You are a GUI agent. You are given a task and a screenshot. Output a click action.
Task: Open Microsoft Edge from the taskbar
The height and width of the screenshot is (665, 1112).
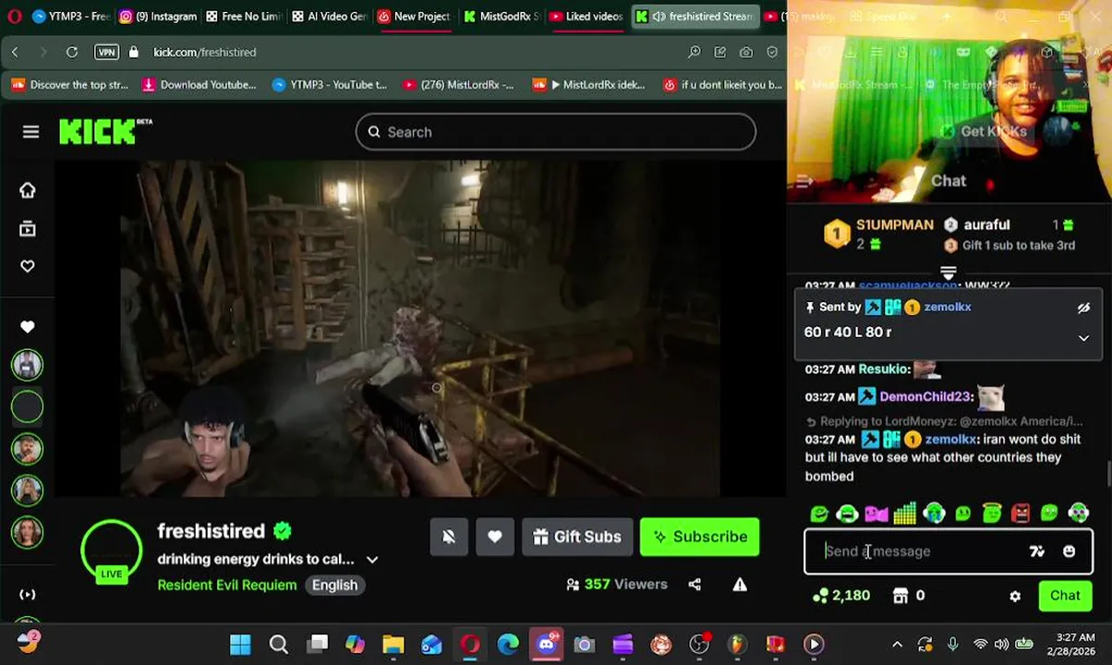click(508, 644)
